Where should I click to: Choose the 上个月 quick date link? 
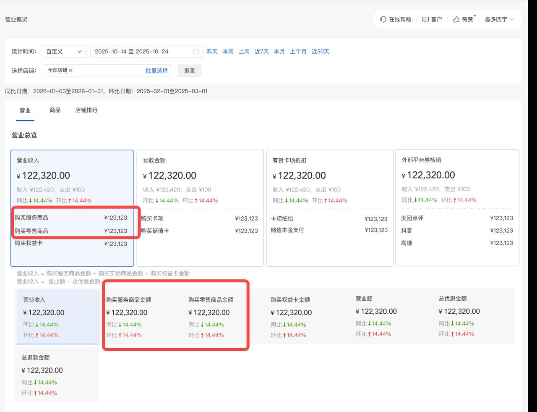coord(298,51)
